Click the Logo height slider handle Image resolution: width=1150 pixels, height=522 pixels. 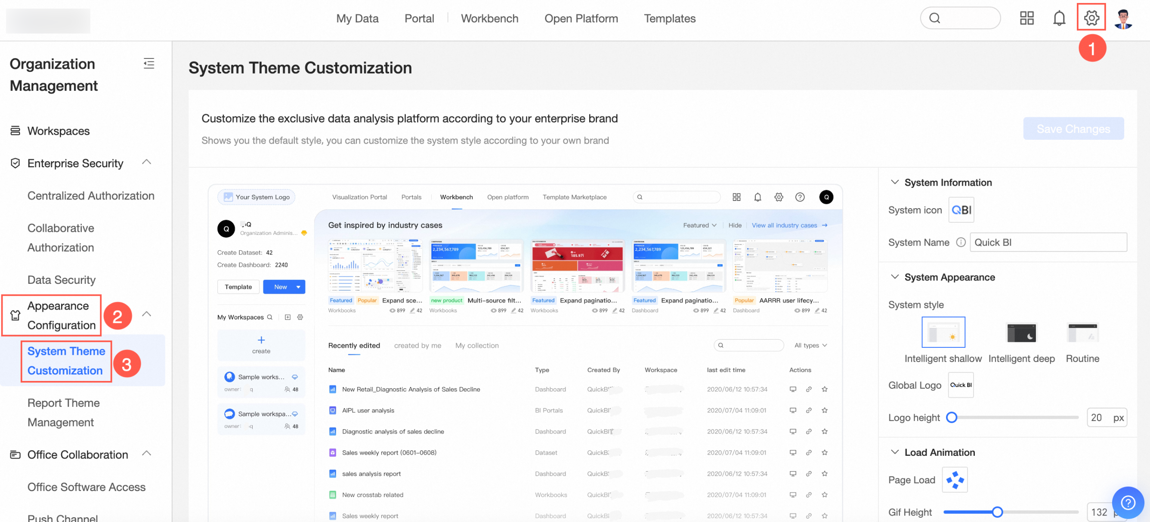point(951,417)
